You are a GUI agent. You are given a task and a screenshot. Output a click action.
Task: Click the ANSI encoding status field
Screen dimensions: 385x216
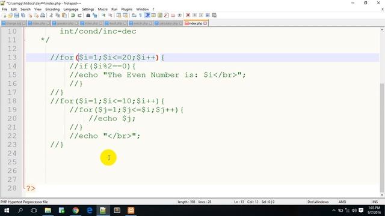coord(342,202)
